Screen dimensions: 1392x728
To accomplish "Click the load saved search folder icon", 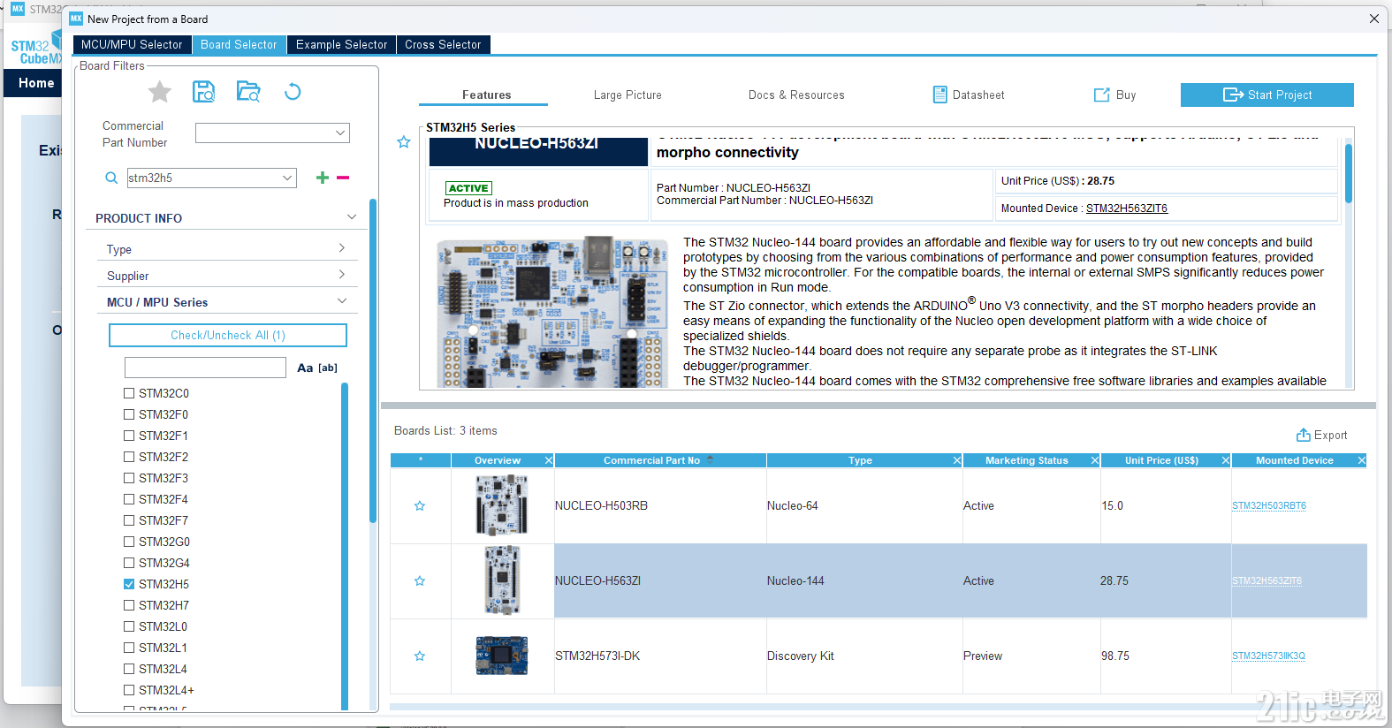I will 248,91.
